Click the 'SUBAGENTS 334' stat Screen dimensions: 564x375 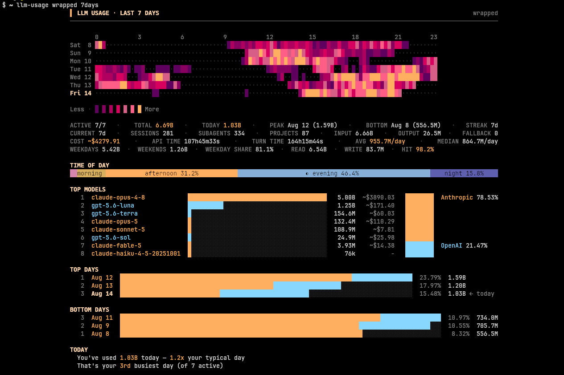(x=222, y=133)
